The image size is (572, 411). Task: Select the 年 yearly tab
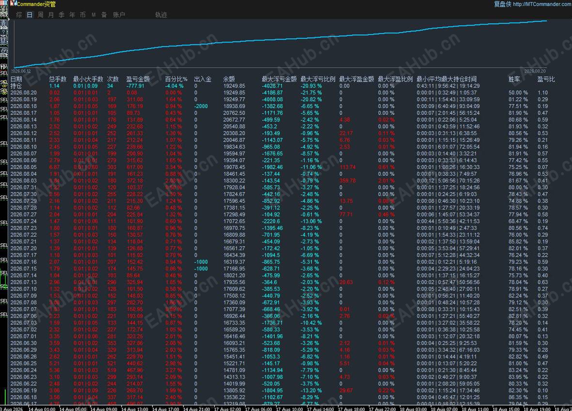pos(72,15)
